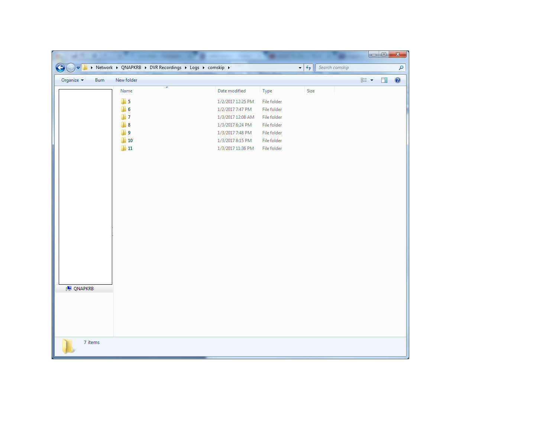Image resolution: width=556 pixels, height=429 pixels.
Task: Select QNAPKRB in the navigation pane
Action: tap(83, 289)
